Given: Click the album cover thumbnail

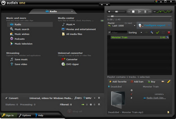Looking at the screenshot, I should [118, 100].
